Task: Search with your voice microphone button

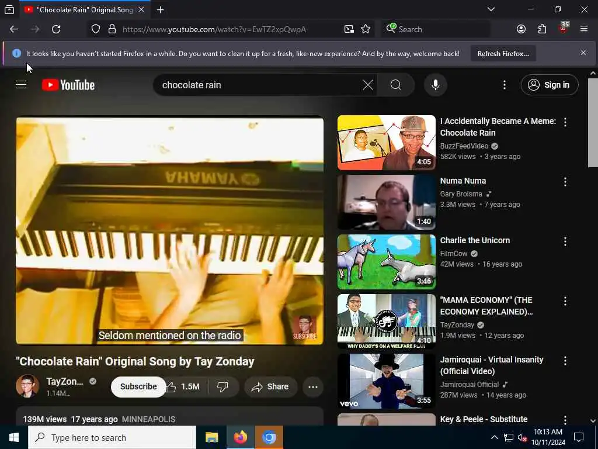Action: (436, 85)
